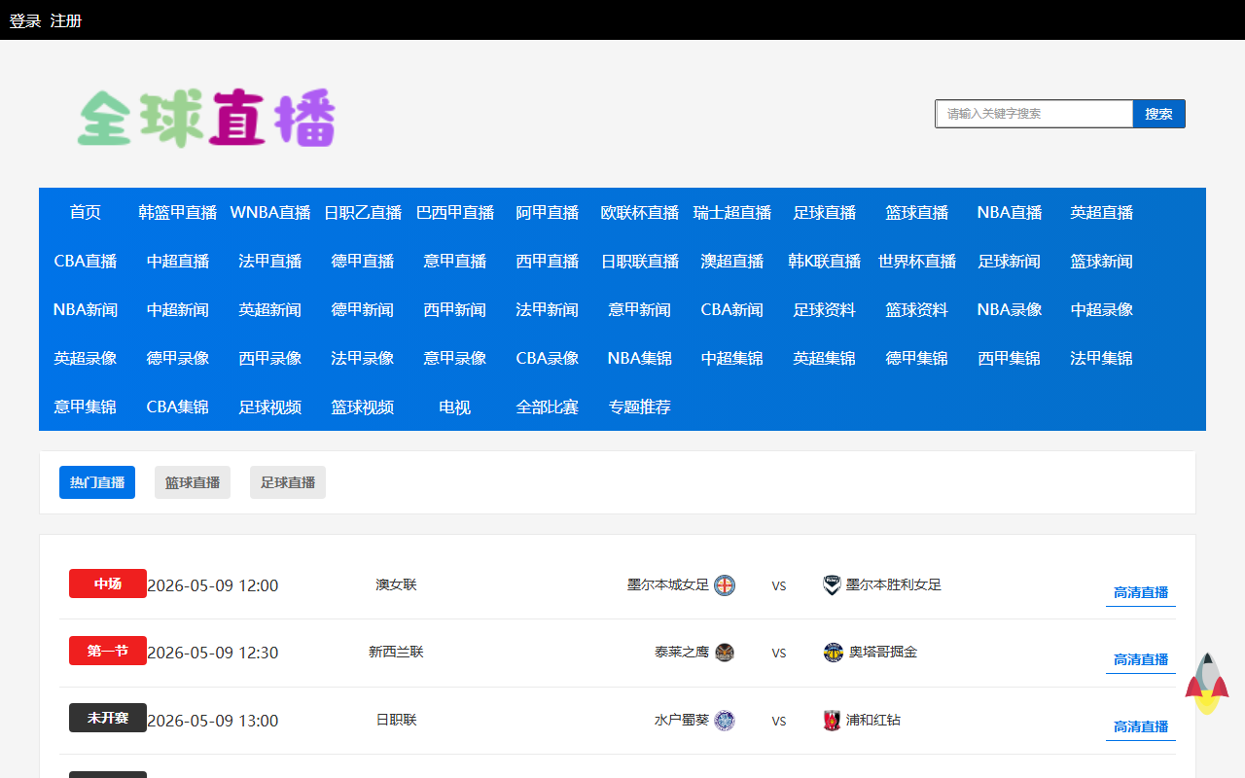The image size is (1245, 778).
Task: Open 英超直播 in navigation
Action: (x=1102, y=212)
